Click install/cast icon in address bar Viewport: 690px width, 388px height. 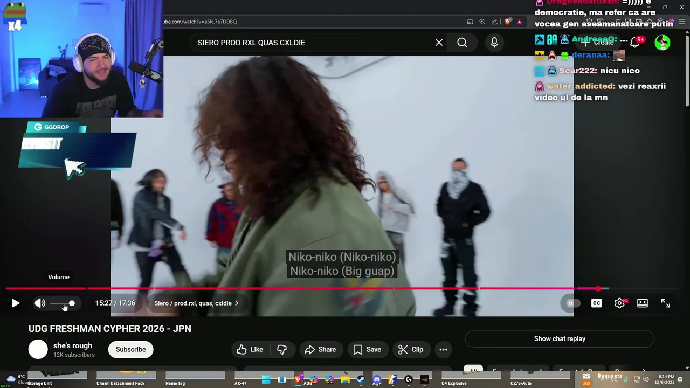470,22
